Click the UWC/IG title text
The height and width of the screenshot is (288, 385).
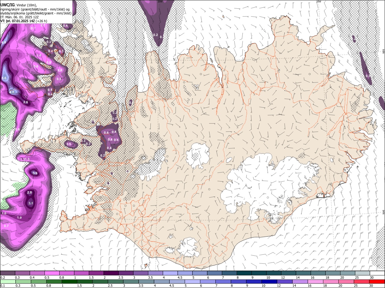tap(7, 5)
